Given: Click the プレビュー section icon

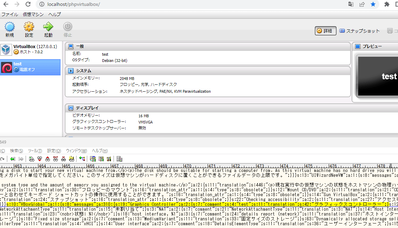Looking at the screenshot, I should coord(358,46).
